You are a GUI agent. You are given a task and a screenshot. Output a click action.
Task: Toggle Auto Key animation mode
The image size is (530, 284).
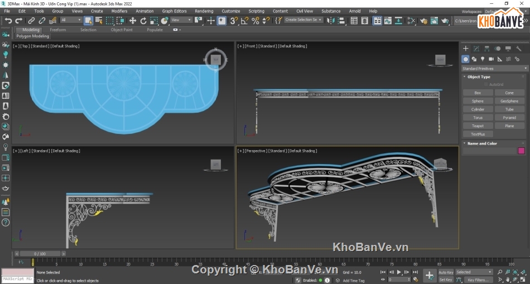pyautogui.click(x=446, y=272)
